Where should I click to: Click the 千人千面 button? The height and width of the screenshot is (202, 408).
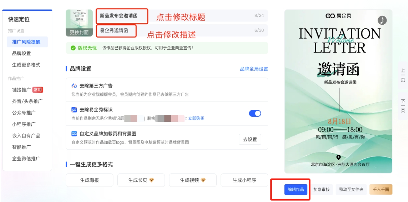(x=381, y=189)
